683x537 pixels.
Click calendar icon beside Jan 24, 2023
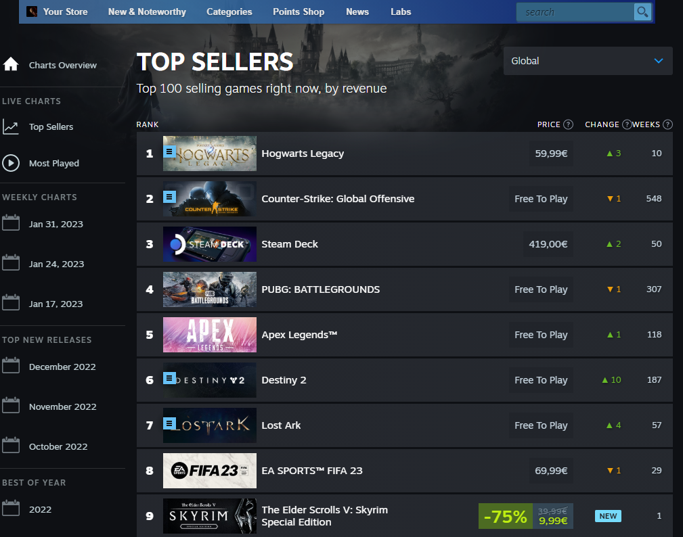(x=11, y=263)
